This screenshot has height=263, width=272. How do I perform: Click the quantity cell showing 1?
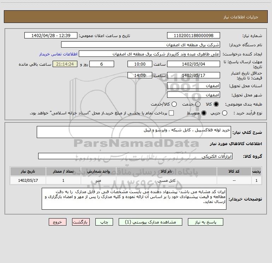click(x=63, y=180)
